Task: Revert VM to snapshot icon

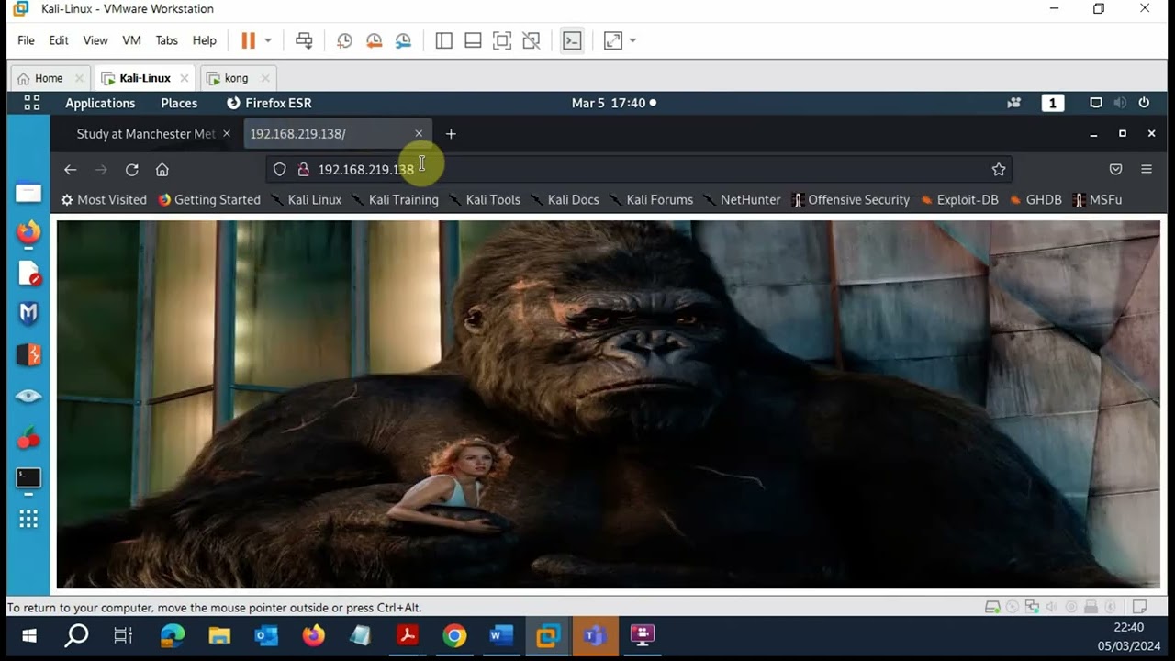Action: pos(374,40)
